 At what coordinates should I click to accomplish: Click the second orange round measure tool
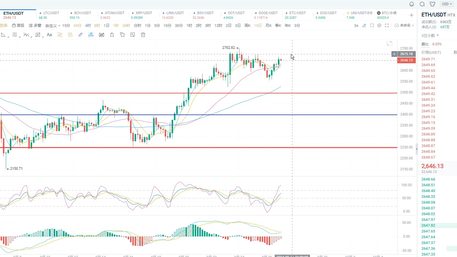pyautogui.click(x=70, y=35)
